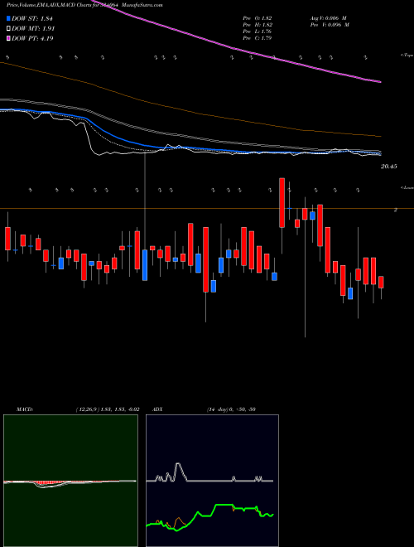Open the dark blue ADX indicator chart panel
This screenshot has width=414, height=547.
(x=212, y=481)
